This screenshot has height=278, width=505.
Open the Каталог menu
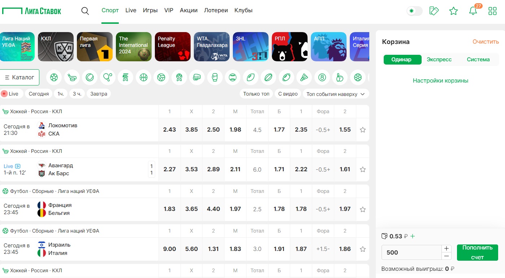click(19, 77)
